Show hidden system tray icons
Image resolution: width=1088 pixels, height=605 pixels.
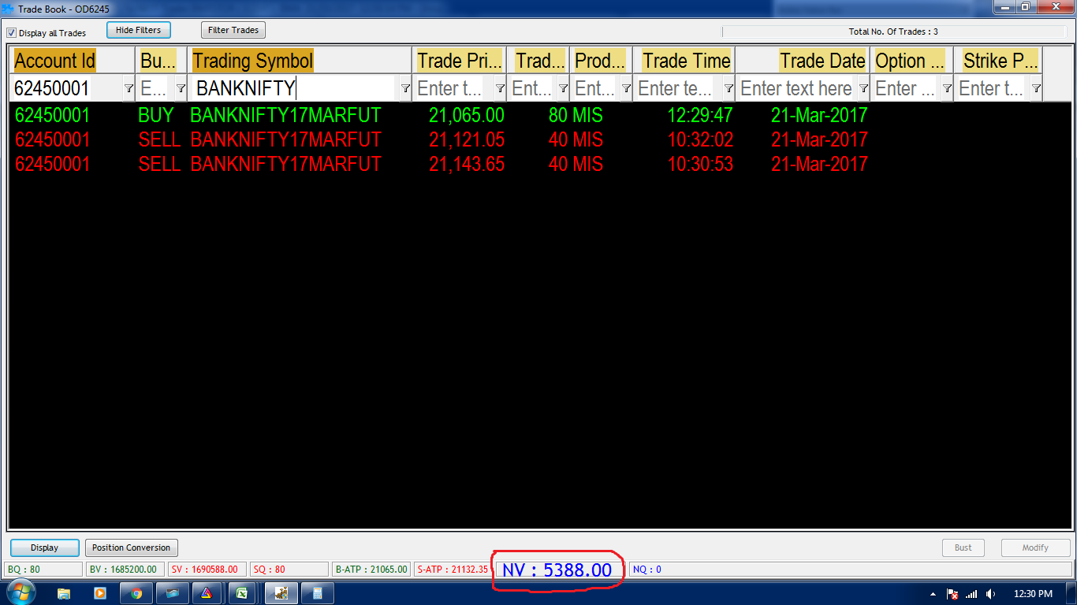tap(933, 594)
